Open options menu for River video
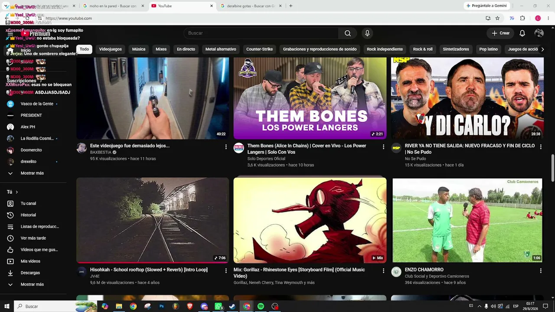The image size is (555, 312). point(541,147)
